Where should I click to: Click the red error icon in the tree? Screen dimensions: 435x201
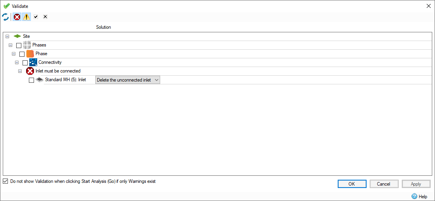(30, 71)
